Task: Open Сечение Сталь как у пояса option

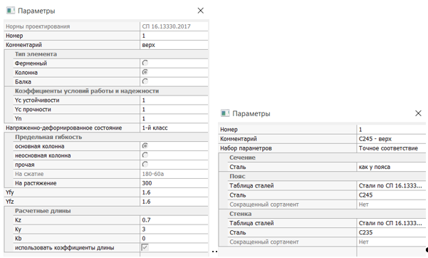Action: coord(391,167)
